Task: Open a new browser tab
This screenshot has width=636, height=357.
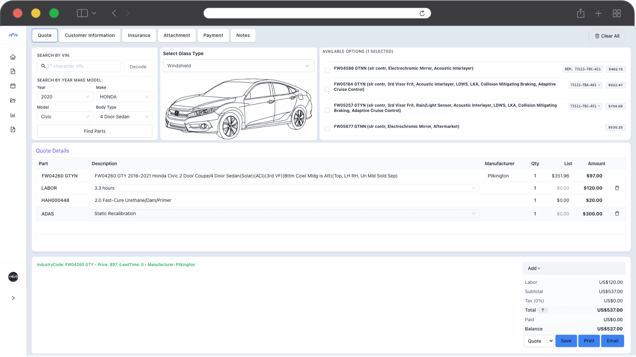Action: click(598, 13)
